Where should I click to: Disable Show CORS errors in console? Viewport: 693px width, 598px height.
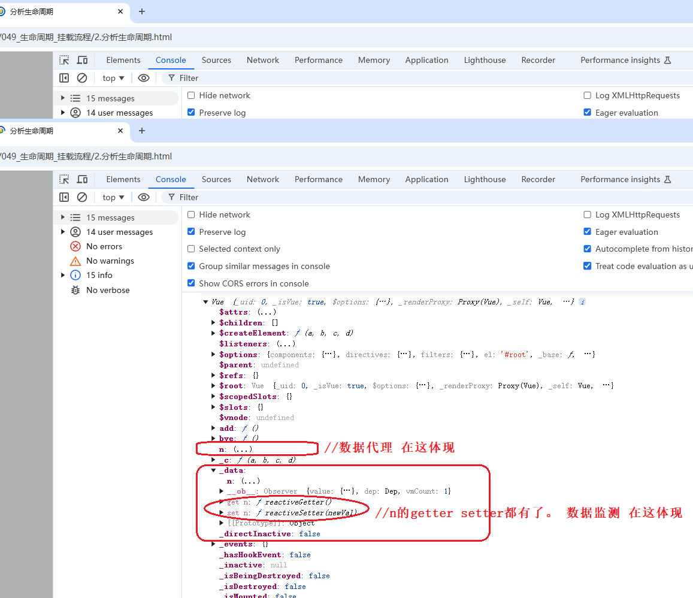[191, 283]
